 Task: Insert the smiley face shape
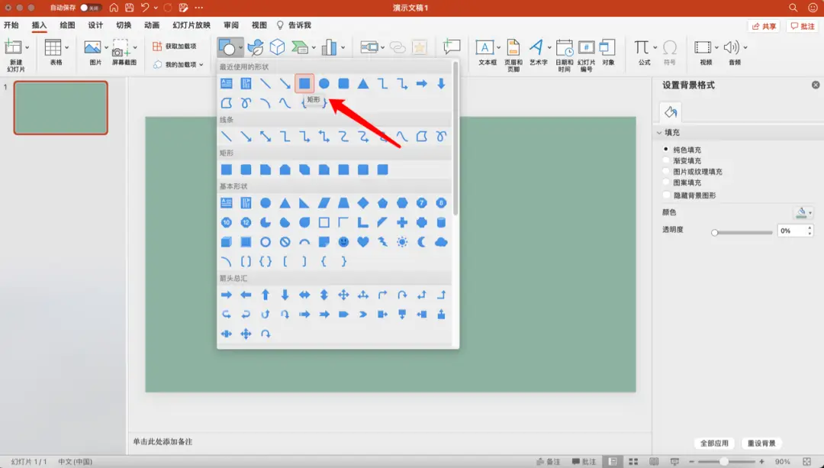pos(343,242)
